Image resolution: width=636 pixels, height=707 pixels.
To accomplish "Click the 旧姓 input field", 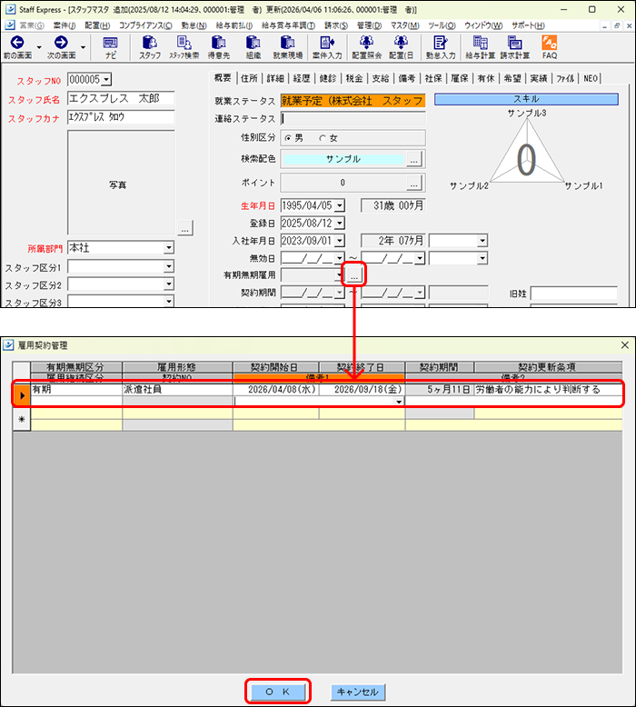I will (574, 294).
